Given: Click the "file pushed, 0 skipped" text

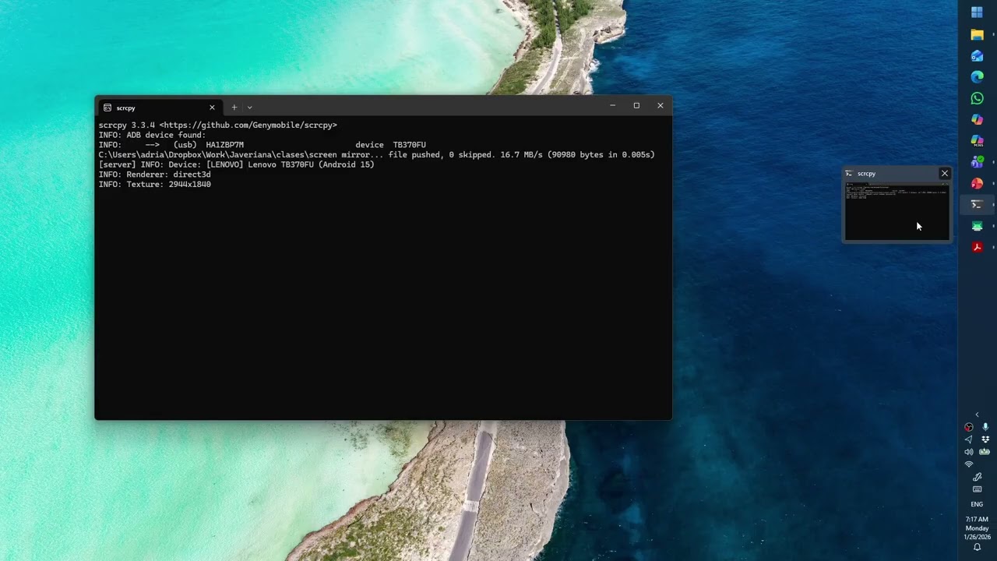Looking at the screenshot, I should [440, 155].
